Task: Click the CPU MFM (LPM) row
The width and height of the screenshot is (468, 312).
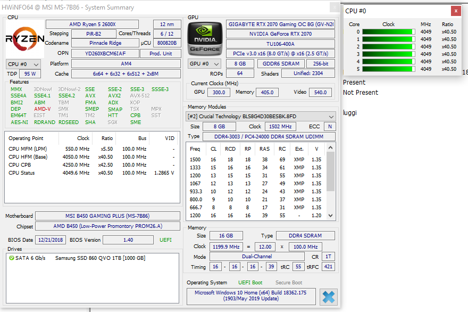Action: pyautogui.click(x=91, y=149)
